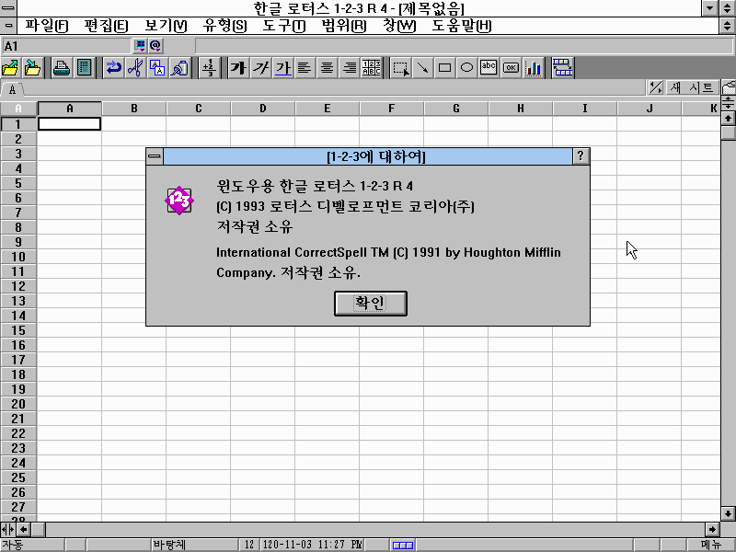
Task: Click the cell address box showing A1
Action: click(x=66, y=46)
